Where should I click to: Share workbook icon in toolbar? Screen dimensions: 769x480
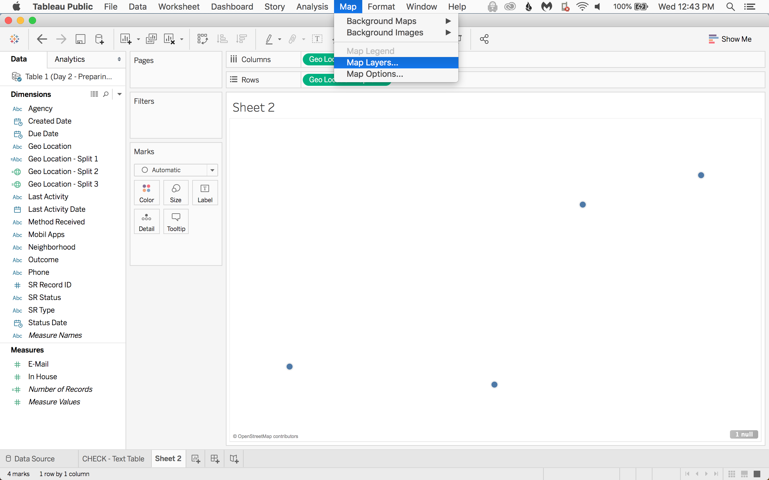click(484, 39)
